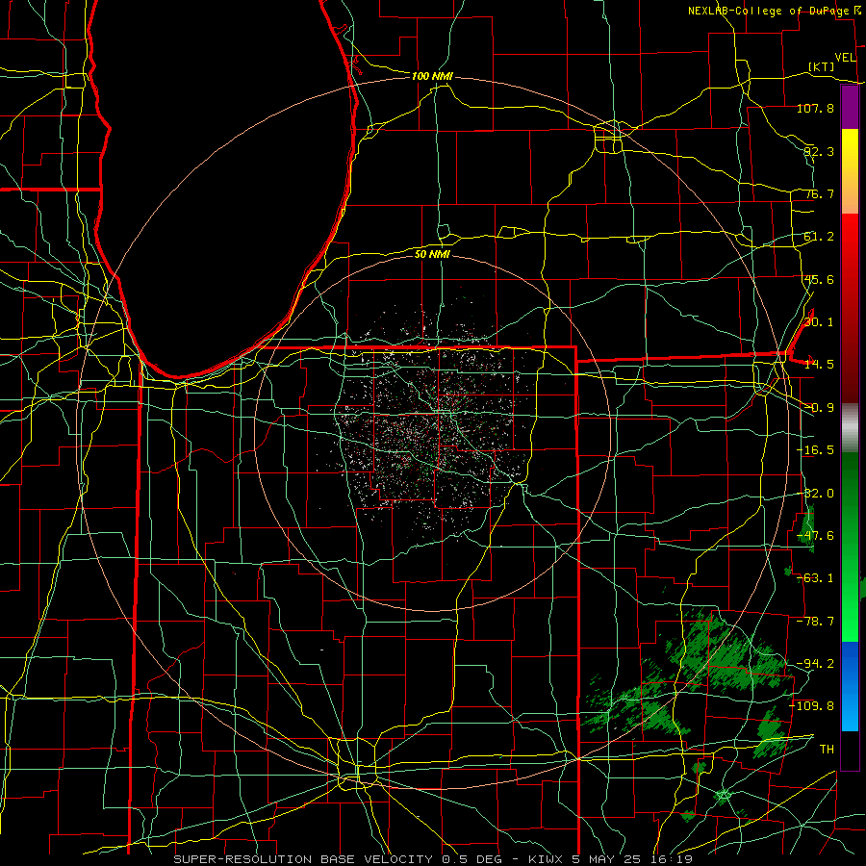This screenshot has height=866, width=866.
Task: Click the 50 NMI range ring label
Action: point(432,254)
